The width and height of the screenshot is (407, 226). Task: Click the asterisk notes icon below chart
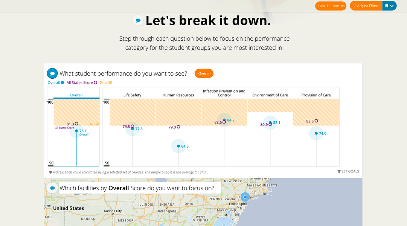pyautogui.click(x=50, y=172)
